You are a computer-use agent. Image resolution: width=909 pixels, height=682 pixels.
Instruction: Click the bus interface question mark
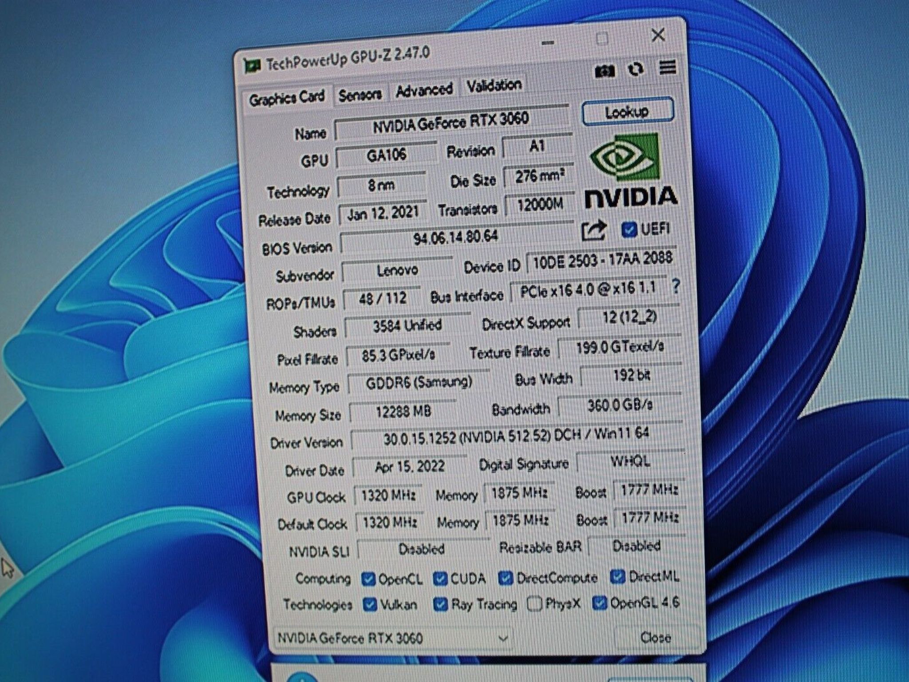676,286
